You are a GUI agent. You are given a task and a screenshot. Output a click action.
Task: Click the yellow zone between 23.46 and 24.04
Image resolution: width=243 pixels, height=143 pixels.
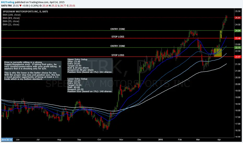(221, 34)
